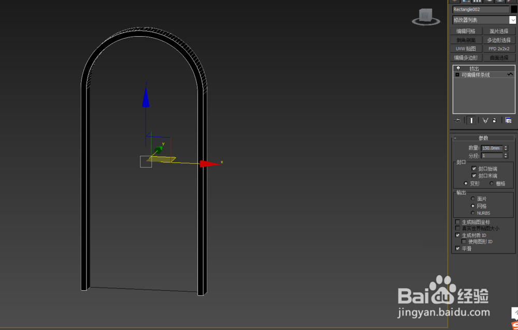Click the Make Unique stack icon
Image resolution: width=518 pixels, height=330 pixels.
pyautogui.click(x=485, y=121)
